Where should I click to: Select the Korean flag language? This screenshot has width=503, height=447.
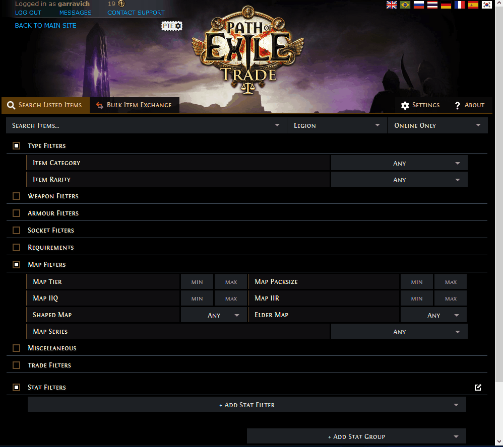pos(487,5)
